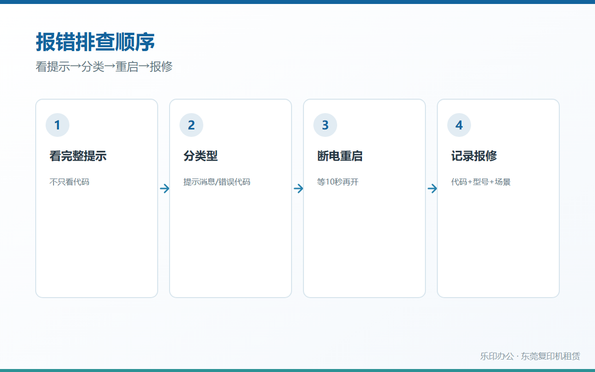Image resolution: width=595 pixels, height=372 pixels.
Task: Click the arrow between cards 3 and 4
Action: click(432, 188)
